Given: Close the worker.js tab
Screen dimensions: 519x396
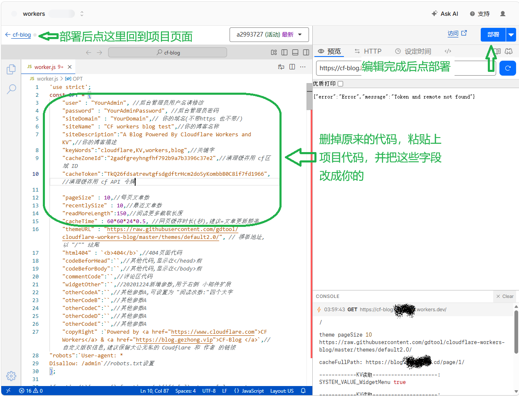Looking at the screenshot, I should (x=70, y=67).
